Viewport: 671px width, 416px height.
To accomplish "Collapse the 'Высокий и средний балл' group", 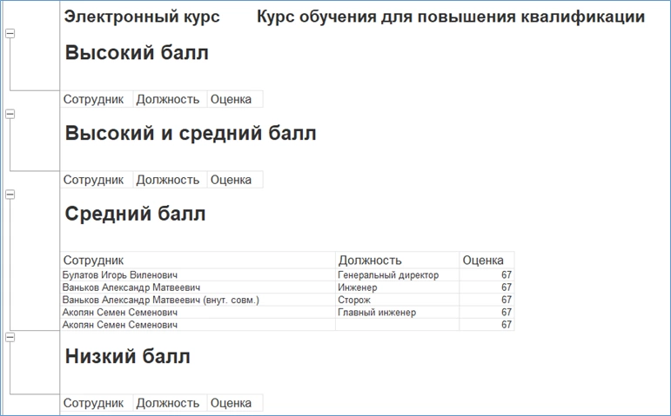I will click(10, 114).
